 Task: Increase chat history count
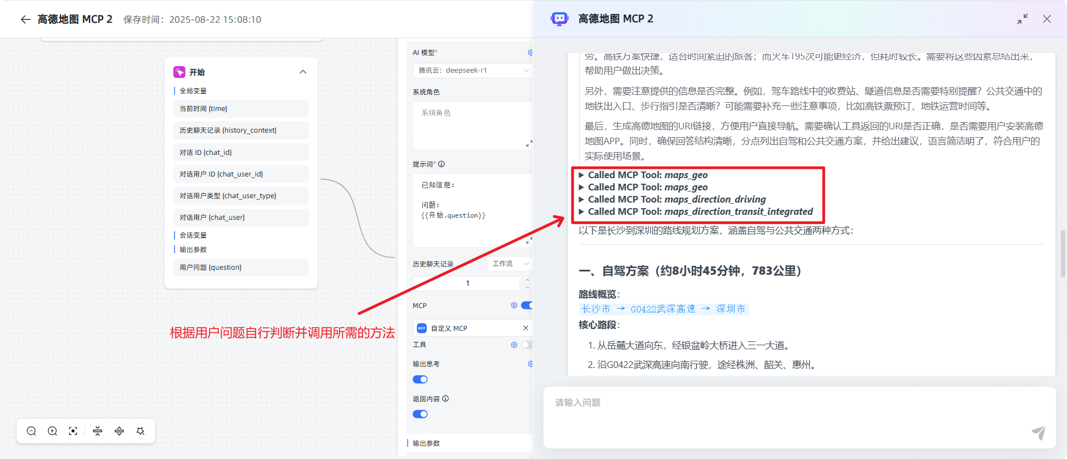(x=527, y=280)
